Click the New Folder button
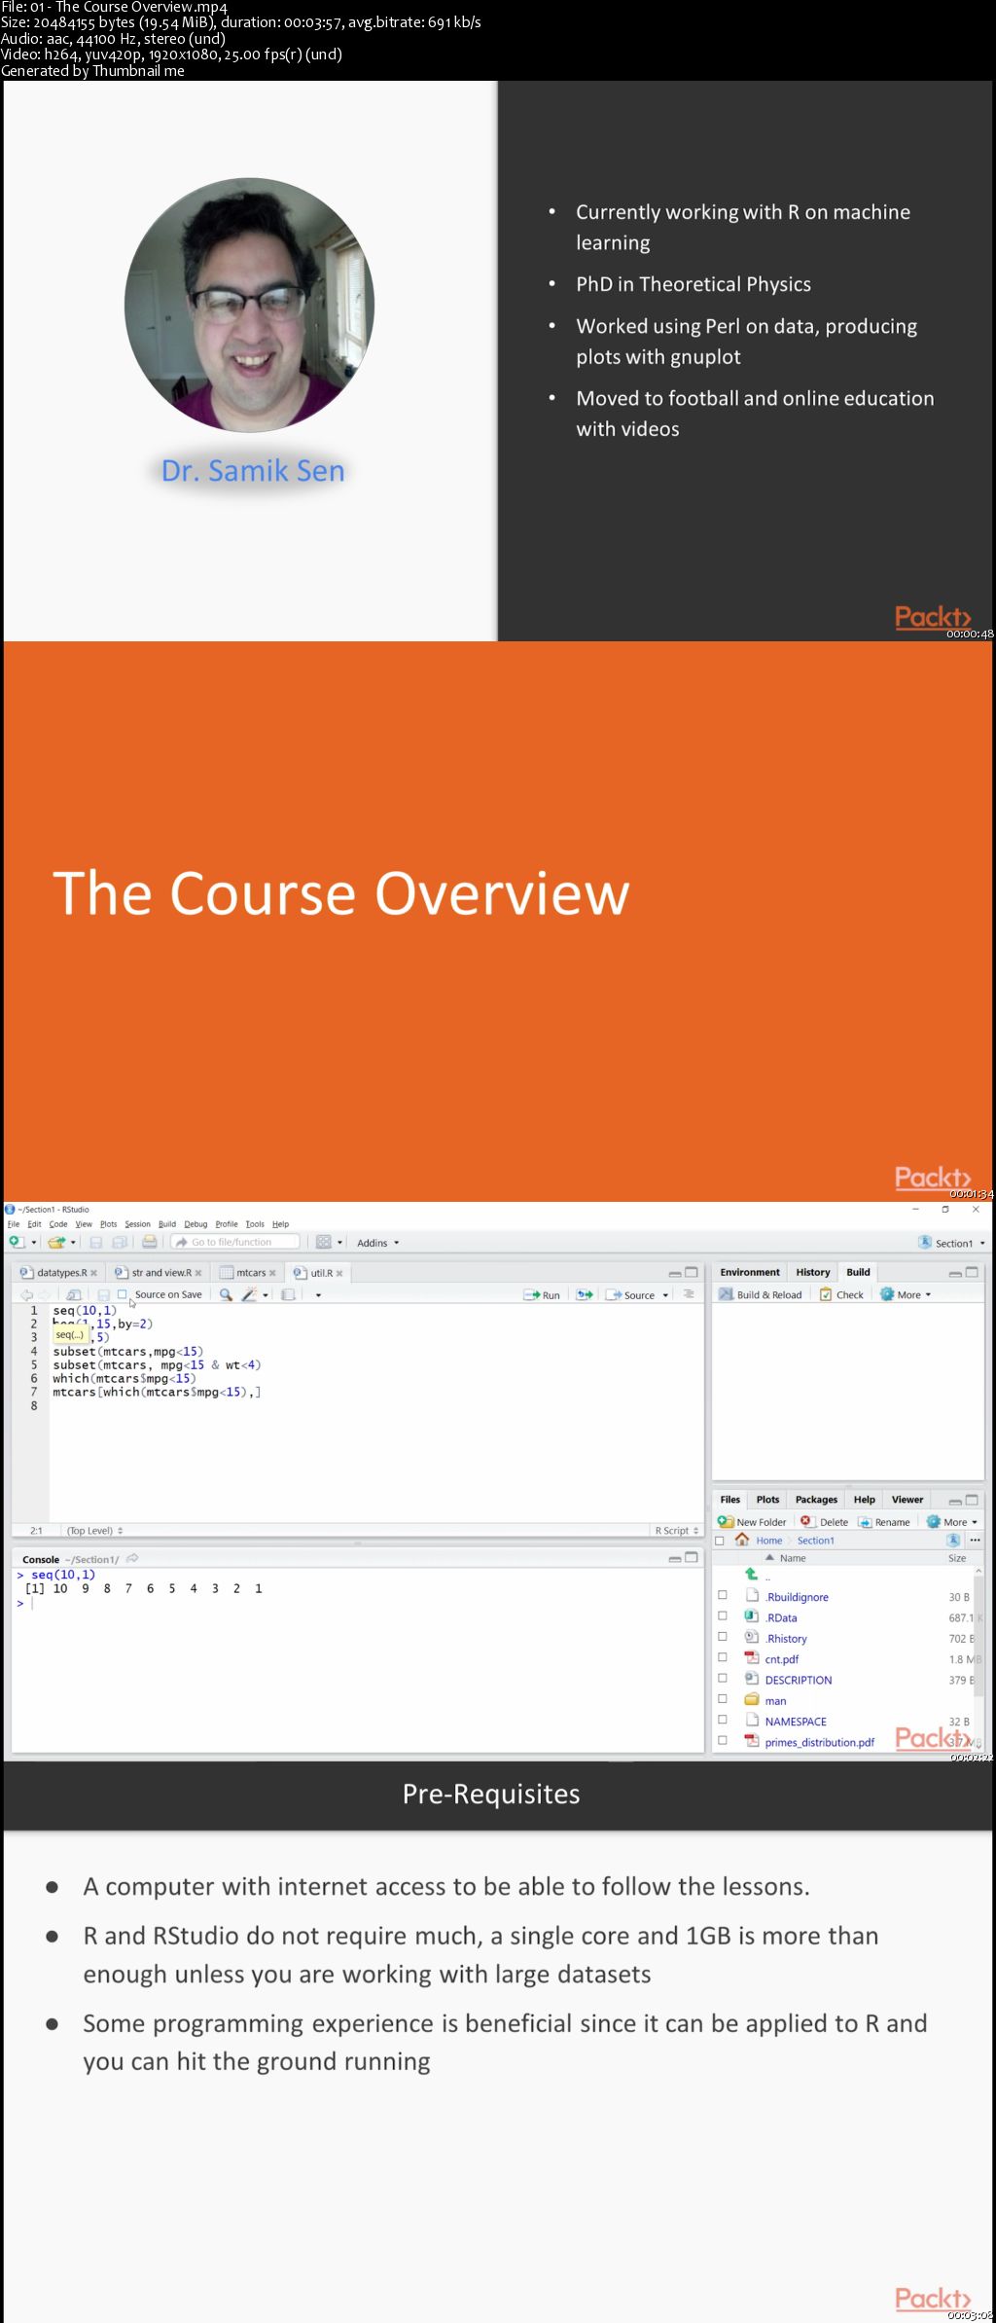The image size is (996, 2323). pyautogui.click(x=752, y=1522)
